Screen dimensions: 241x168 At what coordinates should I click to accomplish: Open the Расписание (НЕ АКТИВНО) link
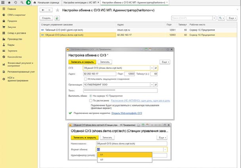click(x=140, y=100)
